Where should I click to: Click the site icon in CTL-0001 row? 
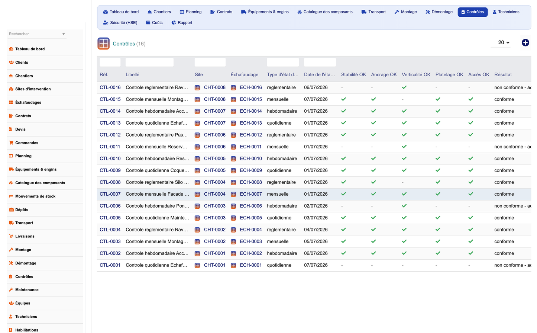[197, 265]
